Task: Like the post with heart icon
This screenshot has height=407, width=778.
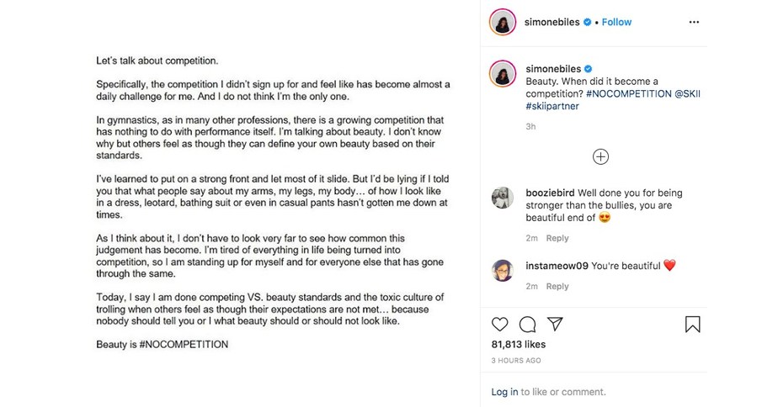Action: [500, 324]
